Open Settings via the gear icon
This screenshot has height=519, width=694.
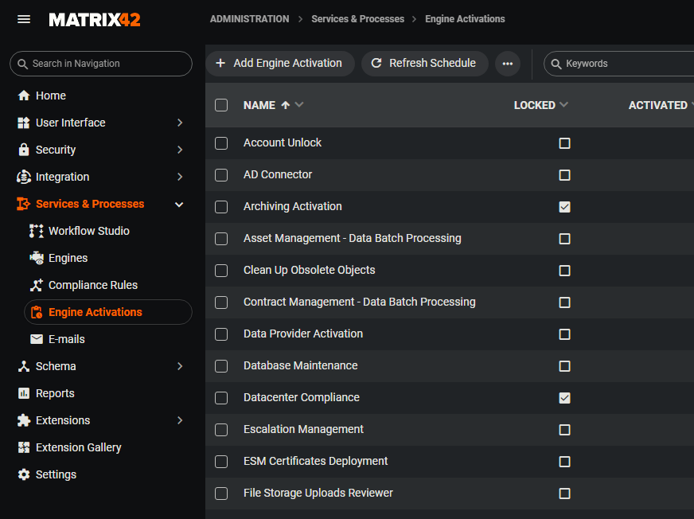tap(24, 474)
